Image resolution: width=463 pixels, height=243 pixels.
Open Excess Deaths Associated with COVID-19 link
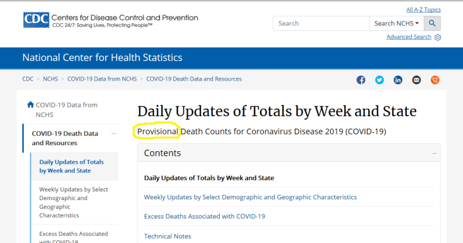click(x=204, y=216)
